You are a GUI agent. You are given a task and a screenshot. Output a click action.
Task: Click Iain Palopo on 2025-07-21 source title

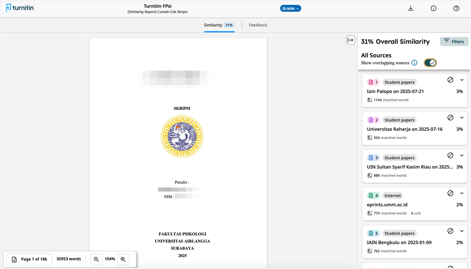click(395, 91)
